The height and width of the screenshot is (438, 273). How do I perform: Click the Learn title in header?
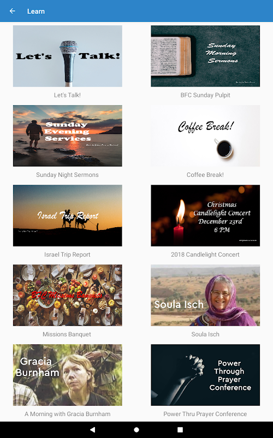(36, 11)
